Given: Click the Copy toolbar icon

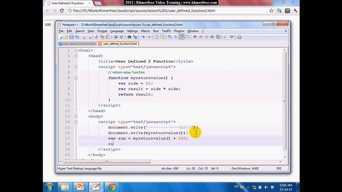Looking at the screenshot, I should [x=102, y=37].
